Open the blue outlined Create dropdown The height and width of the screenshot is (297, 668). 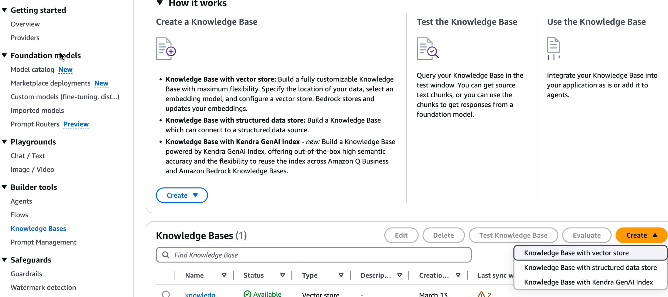point(182,195)
